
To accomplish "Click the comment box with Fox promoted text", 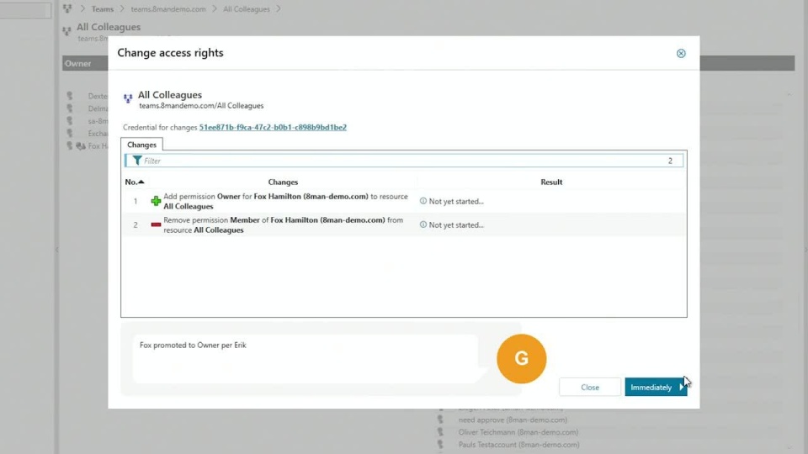I will click(x=305, y=358).
